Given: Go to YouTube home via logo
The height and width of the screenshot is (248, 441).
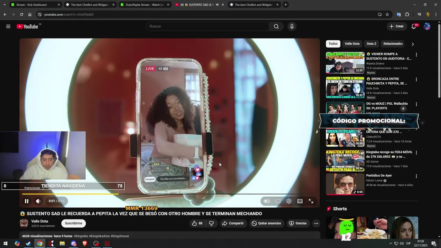Looking at the screenshot, I should [x=28, y=27].
